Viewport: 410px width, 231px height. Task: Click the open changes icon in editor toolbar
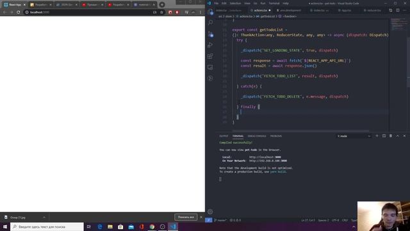pyautogui.click(x=391, y=10)
